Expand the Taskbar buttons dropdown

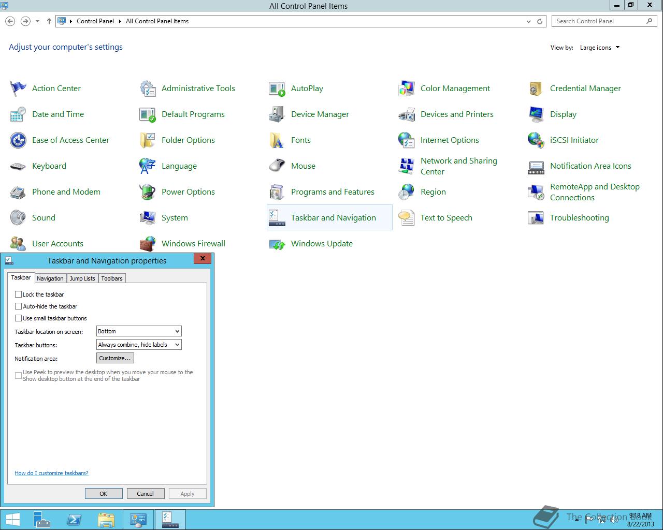coord(139,345)
